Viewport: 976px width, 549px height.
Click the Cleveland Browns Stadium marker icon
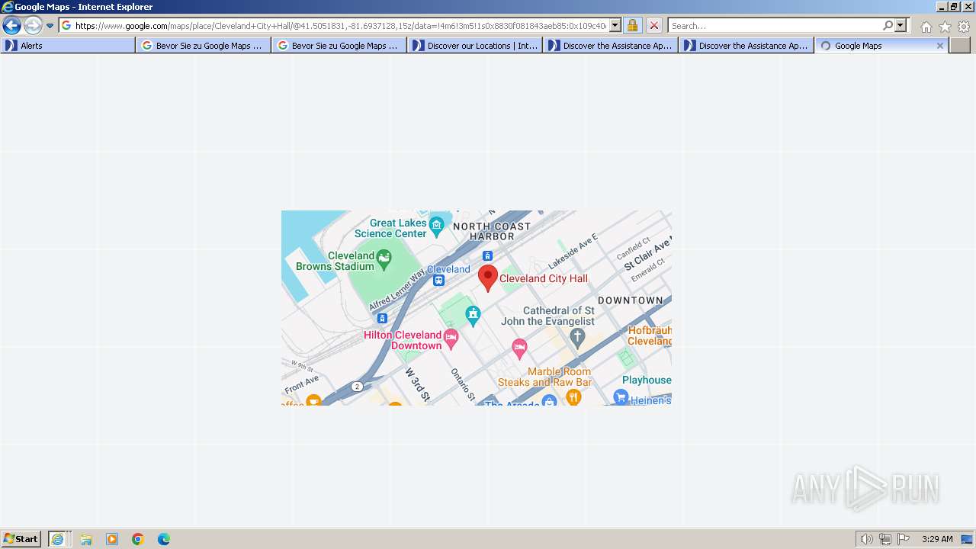tap(384, 261)
